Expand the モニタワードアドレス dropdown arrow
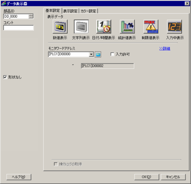The height and width of the screenshot is (184, 191). [91, 54]
